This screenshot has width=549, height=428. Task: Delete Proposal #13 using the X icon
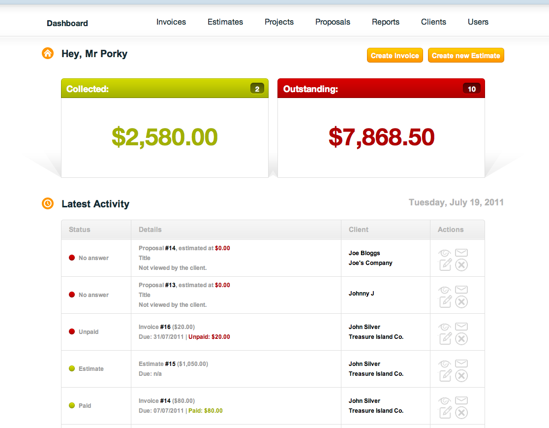[x=461, y=302]
